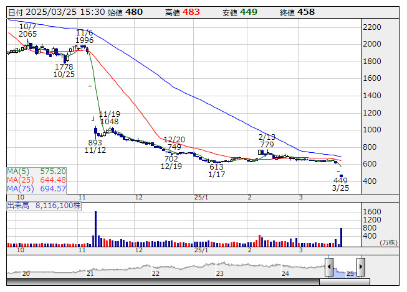Viewport: 407px width, 292px height.
Task: Click year 24 label in overview chart
Action: pyautogui.click(x=285, y=273)
